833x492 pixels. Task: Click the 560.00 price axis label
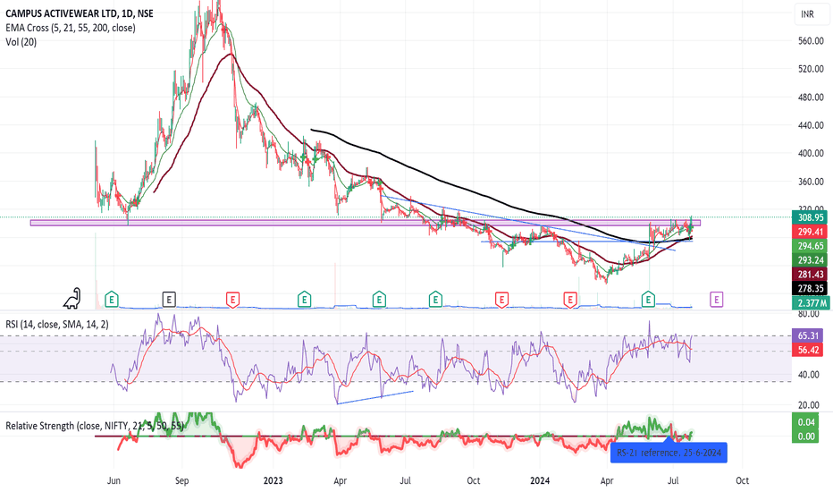pyautogui.click(x=811, y=41)
